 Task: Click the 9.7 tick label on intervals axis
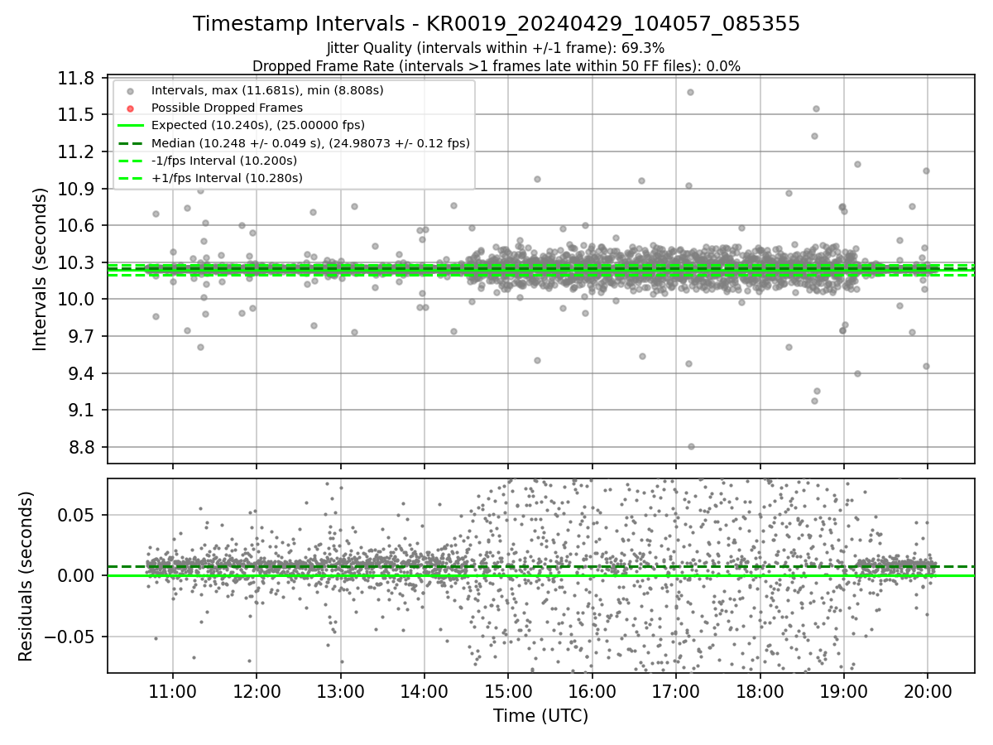[81, 337]
